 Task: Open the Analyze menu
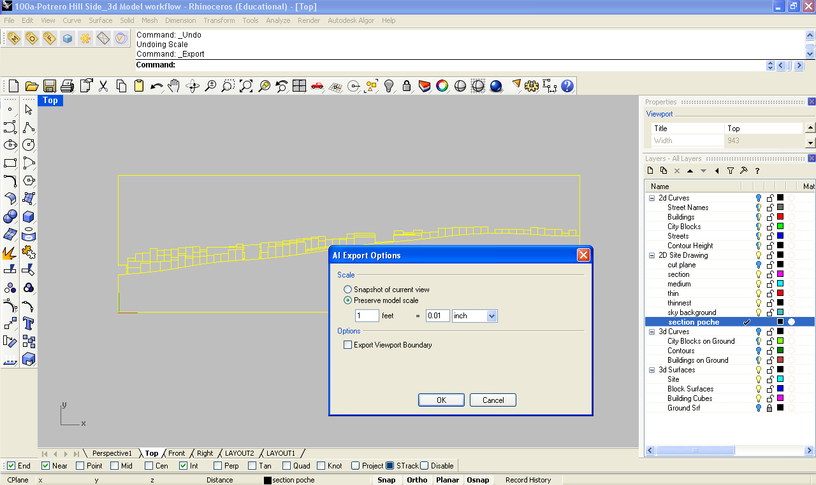tap(278, 20)
